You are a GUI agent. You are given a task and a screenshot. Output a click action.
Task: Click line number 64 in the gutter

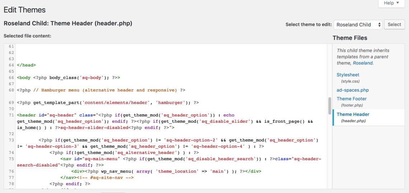pos(11,65)
